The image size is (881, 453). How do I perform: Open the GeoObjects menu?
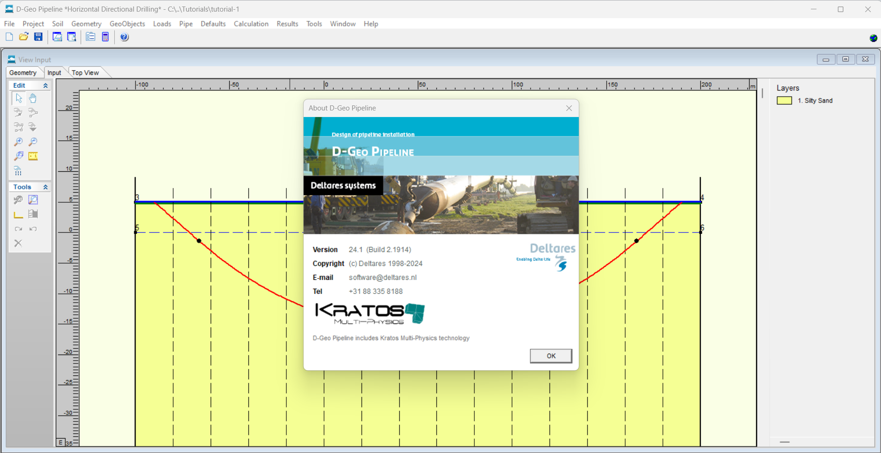point(127,24)
